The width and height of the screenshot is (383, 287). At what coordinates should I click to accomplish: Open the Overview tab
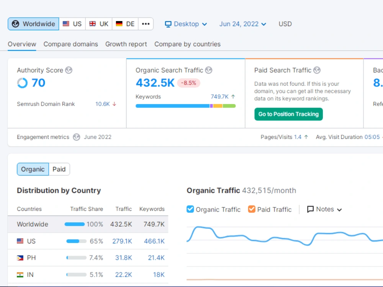pyautogui.click(x=22, y=44)
